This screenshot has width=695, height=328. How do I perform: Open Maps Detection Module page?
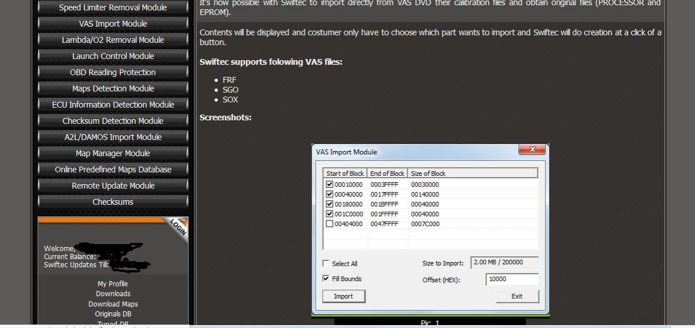coord(113,89)
